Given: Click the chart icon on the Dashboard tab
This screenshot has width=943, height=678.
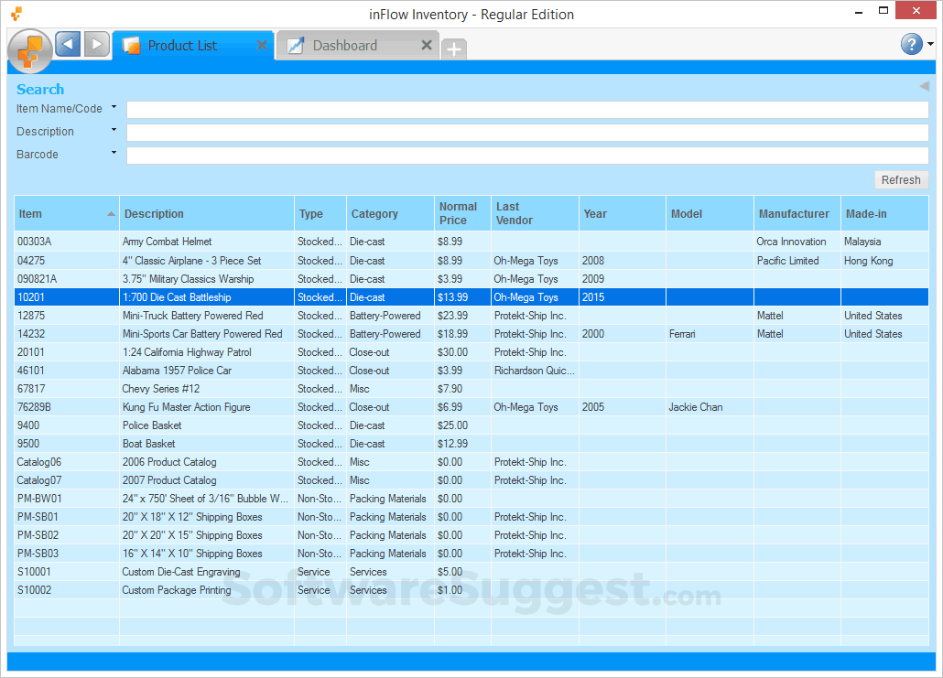Looking at the screenshot, I should click(x=294, y=44).
